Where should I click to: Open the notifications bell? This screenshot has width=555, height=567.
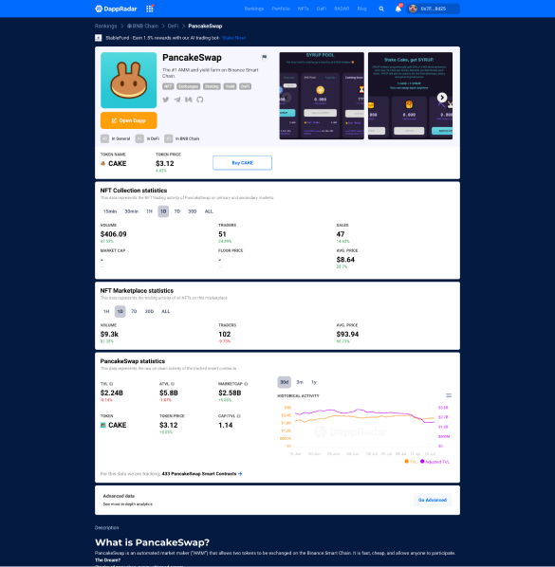[398, 9]
